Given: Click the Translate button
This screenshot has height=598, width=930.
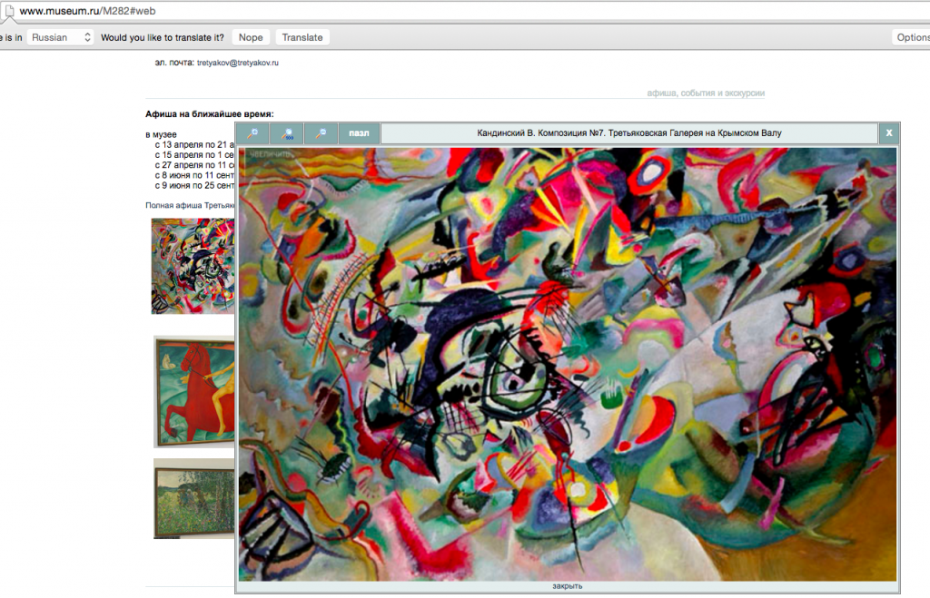Looking at the screenshot, I should (302, 37).
